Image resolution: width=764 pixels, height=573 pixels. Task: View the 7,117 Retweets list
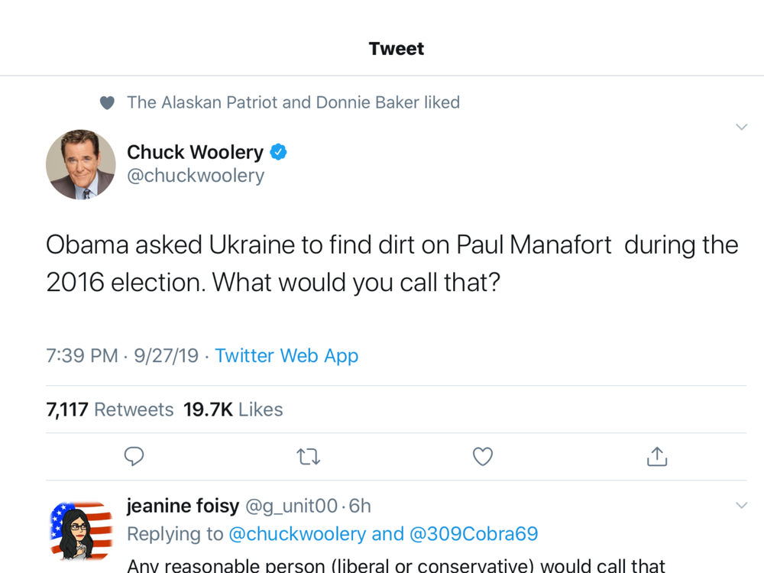[109, 410]
